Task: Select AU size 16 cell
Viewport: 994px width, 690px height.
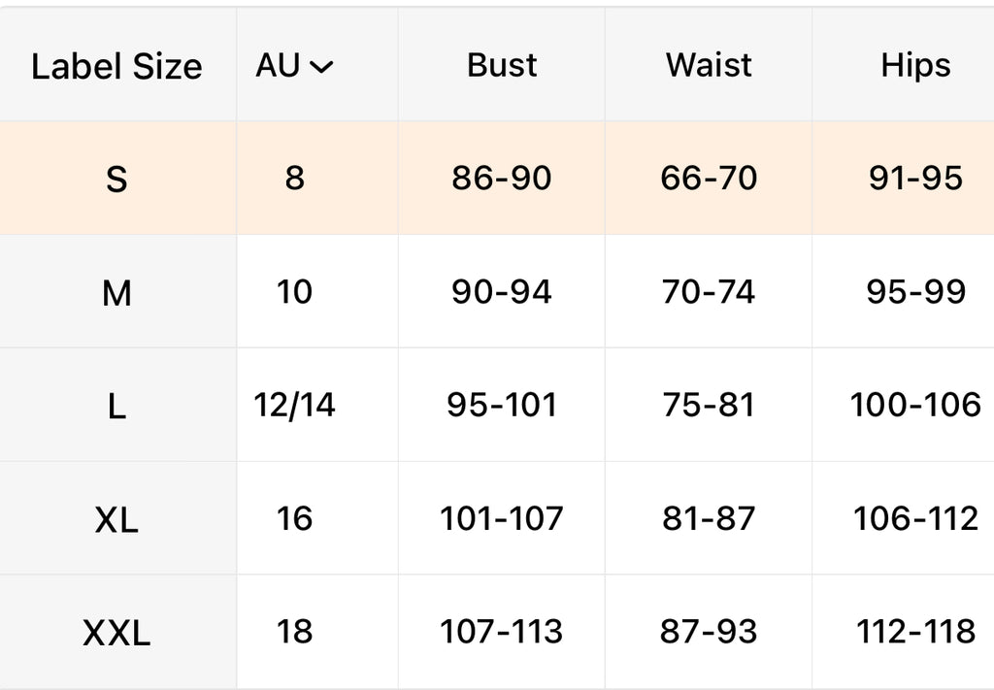Action: 295,518
